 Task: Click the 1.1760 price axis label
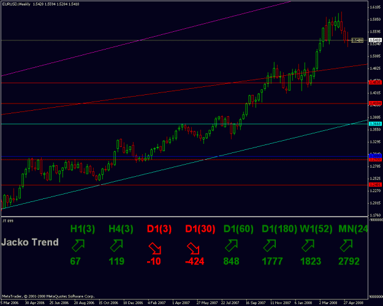coord(376,215)
